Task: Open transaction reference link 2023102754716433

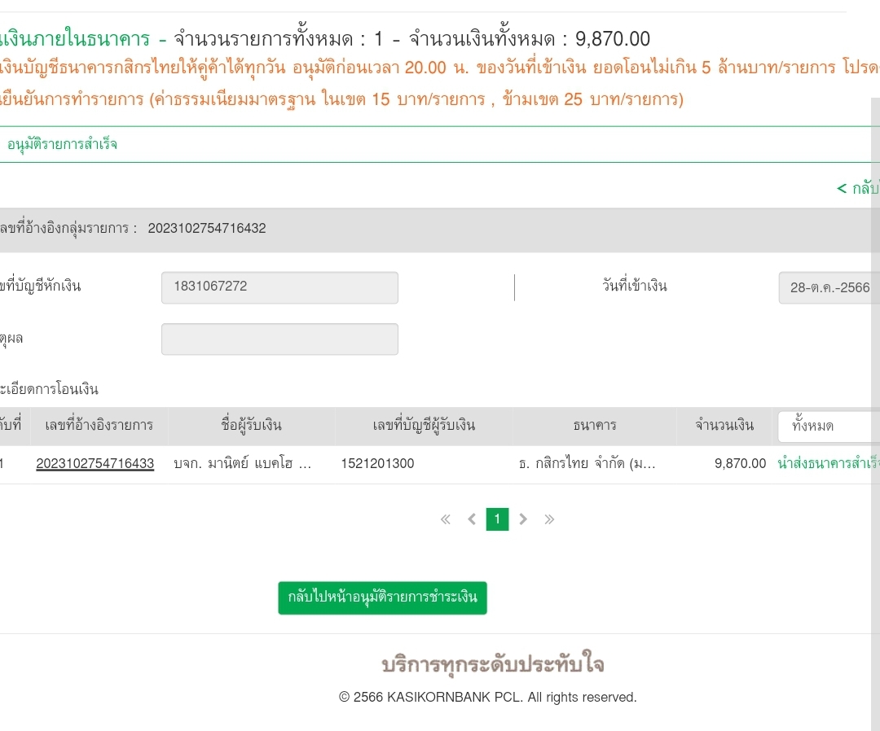Action: 95,464
